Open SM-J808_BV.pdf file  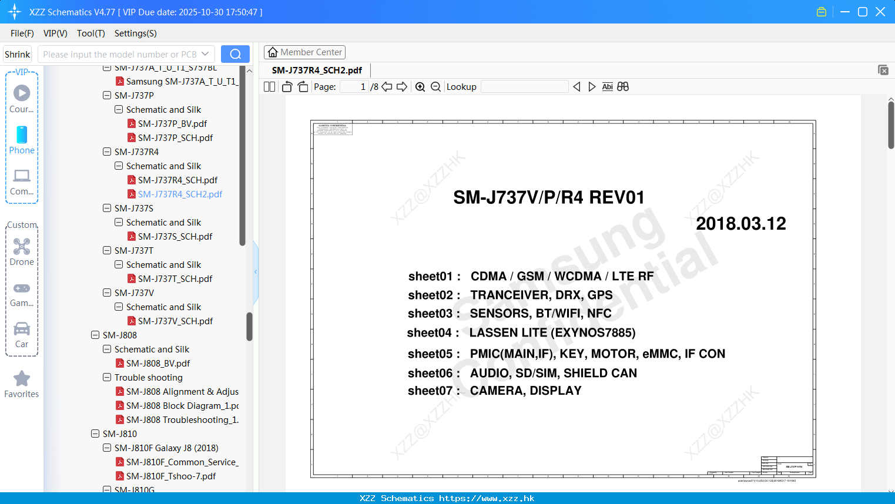coord(158,363)
